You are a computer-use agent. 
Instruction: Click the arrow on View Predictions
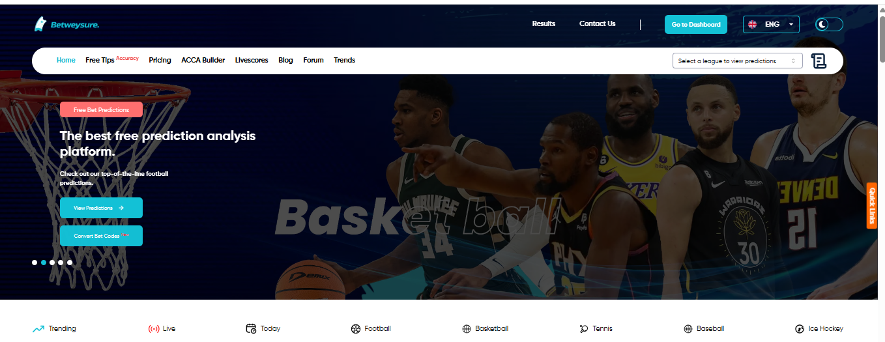click(x=121, y=208)
